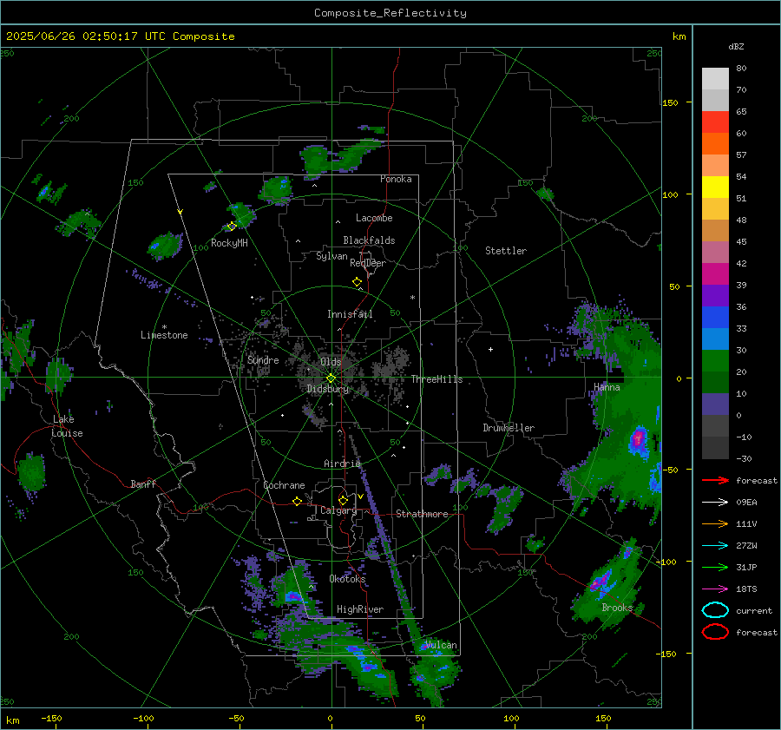Click the RockyMH map label
Image resolution: width=781 pixels, height=730 pixels.
229,243
